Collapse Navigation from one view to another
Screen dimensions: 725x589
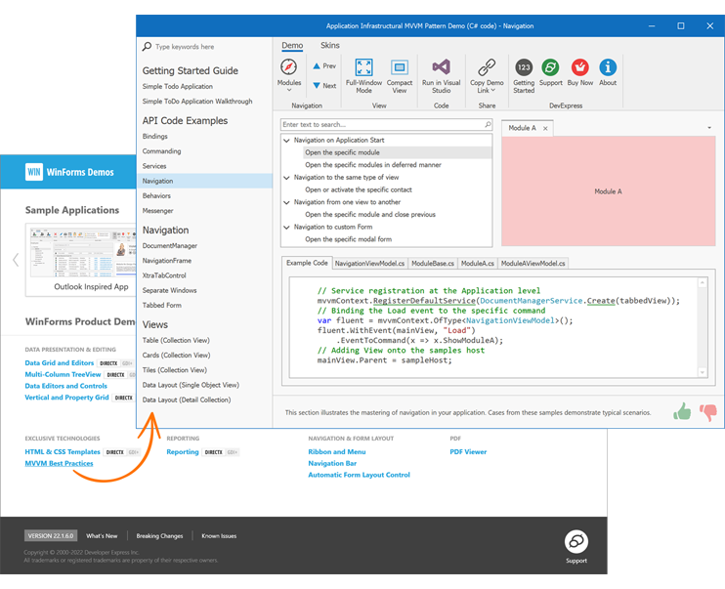point(286,202)
